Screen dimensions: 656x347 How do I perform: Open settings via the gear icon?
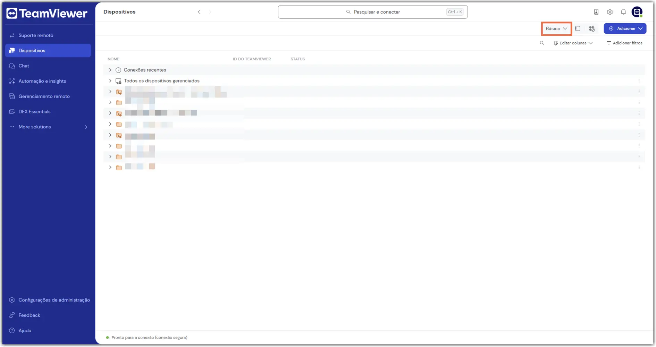[x=610, y=12]
